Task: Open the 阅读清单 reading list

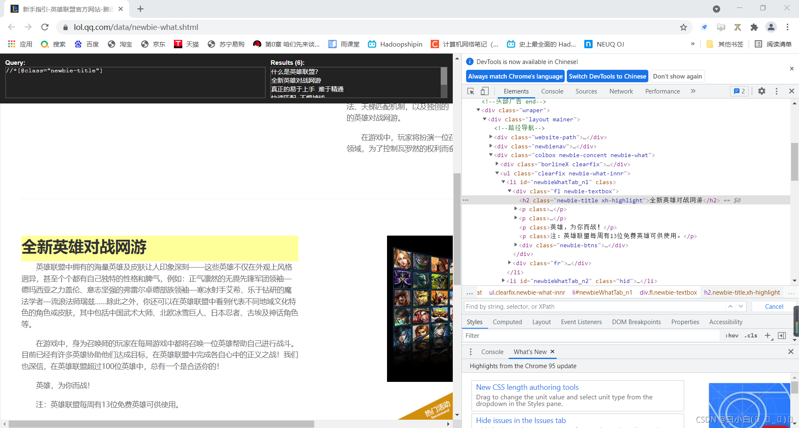Action: [773, 44]
